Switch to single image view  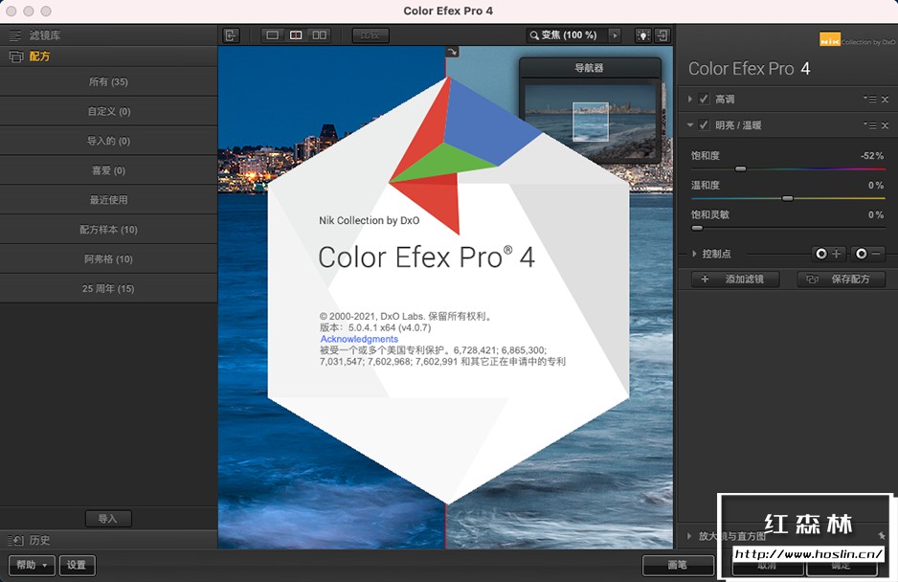point(273,35)
